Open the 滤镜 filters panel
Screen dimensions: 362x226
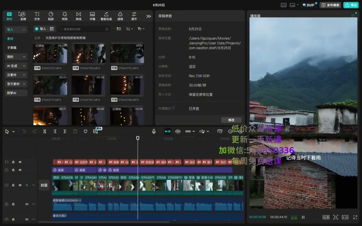point(120,16)
